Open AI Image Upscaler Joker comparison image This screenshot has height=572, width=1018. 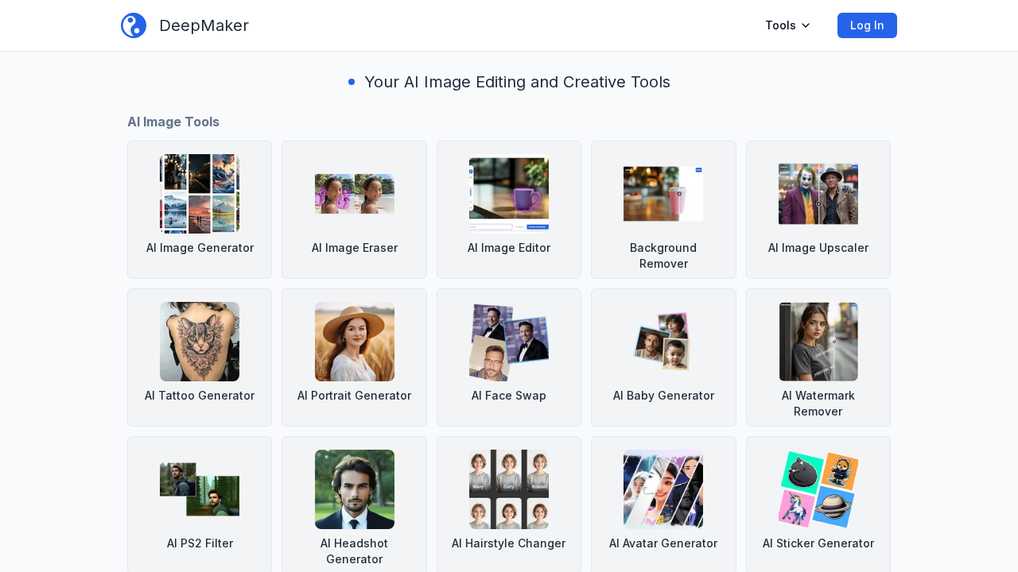818,194
